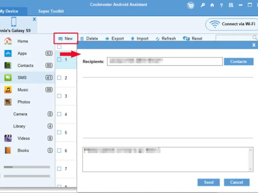The image size is (258, 193).
Task: Click the Send button
Action: coord(209,182)
